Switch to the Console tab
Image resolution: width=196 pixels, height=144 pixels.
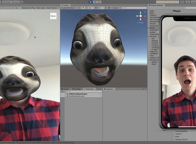(77, 89)
